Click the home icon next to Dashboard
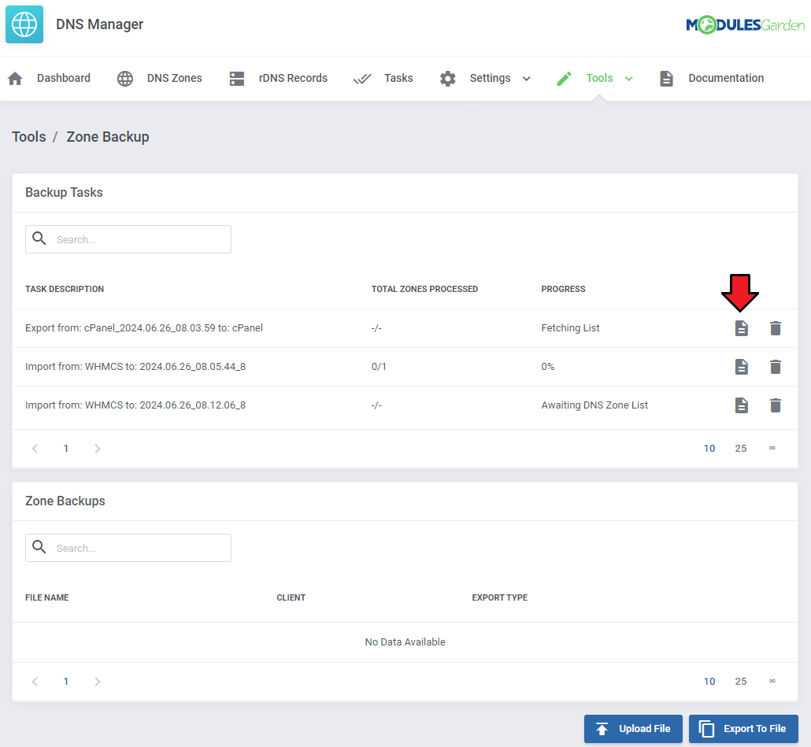The image size is (811, 747). coord(16,79)
